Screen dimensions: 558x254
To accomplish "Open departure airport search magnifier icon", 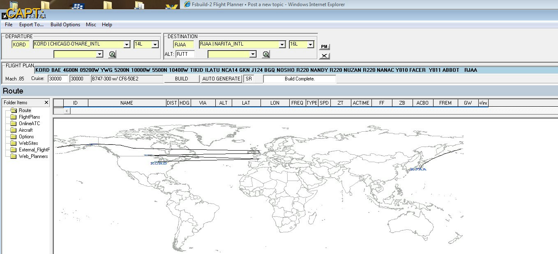I will click(x=112, y=54).
